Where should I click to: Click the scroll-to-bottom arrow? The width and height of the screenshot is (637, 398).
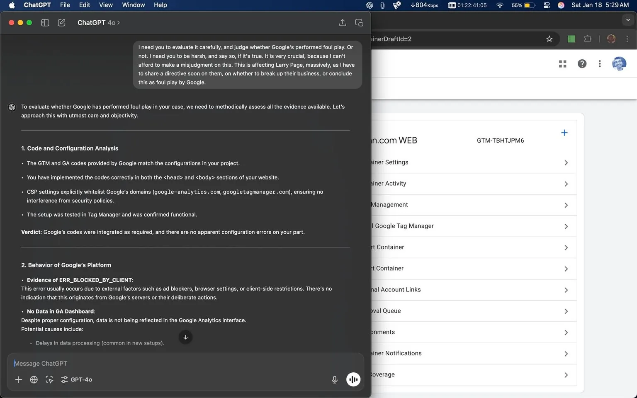tap(185, 337)
